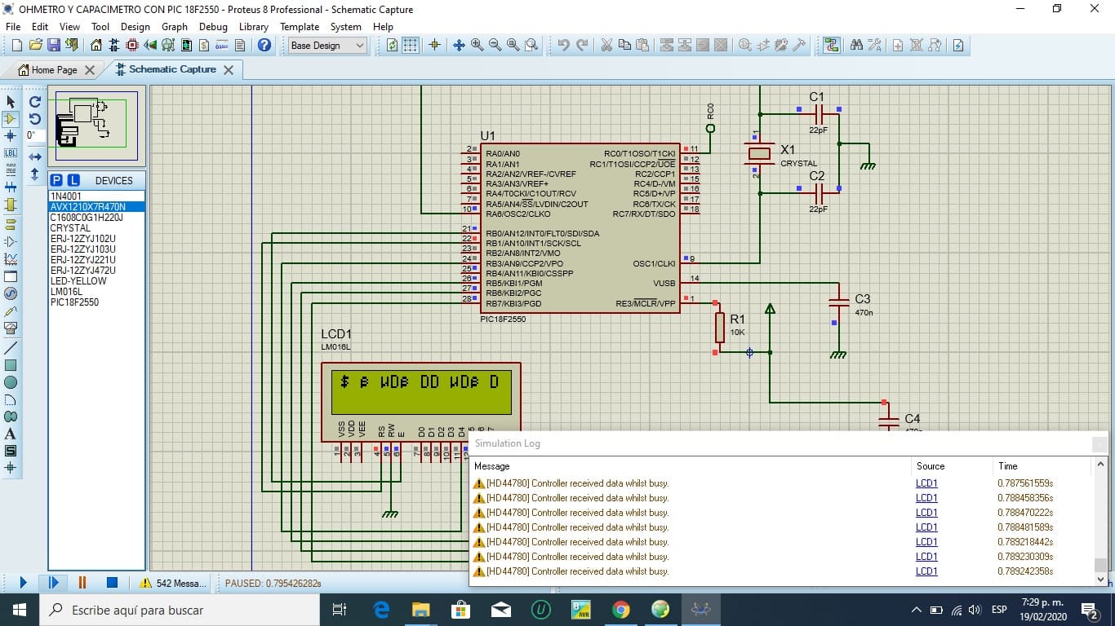1115x626 pixels.
Task: Open PCB Layout from the toolbar
Action: tap(132, 46)
